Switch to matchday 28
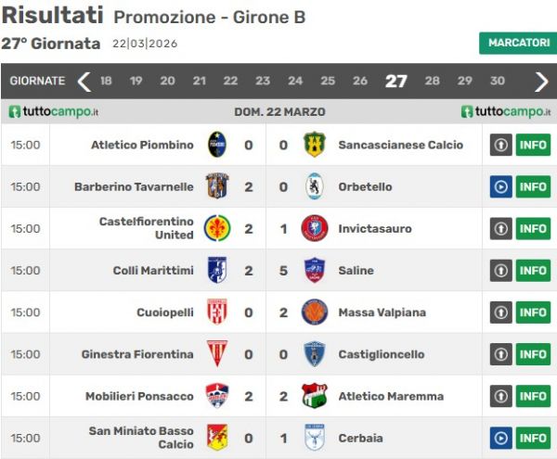 433,82
